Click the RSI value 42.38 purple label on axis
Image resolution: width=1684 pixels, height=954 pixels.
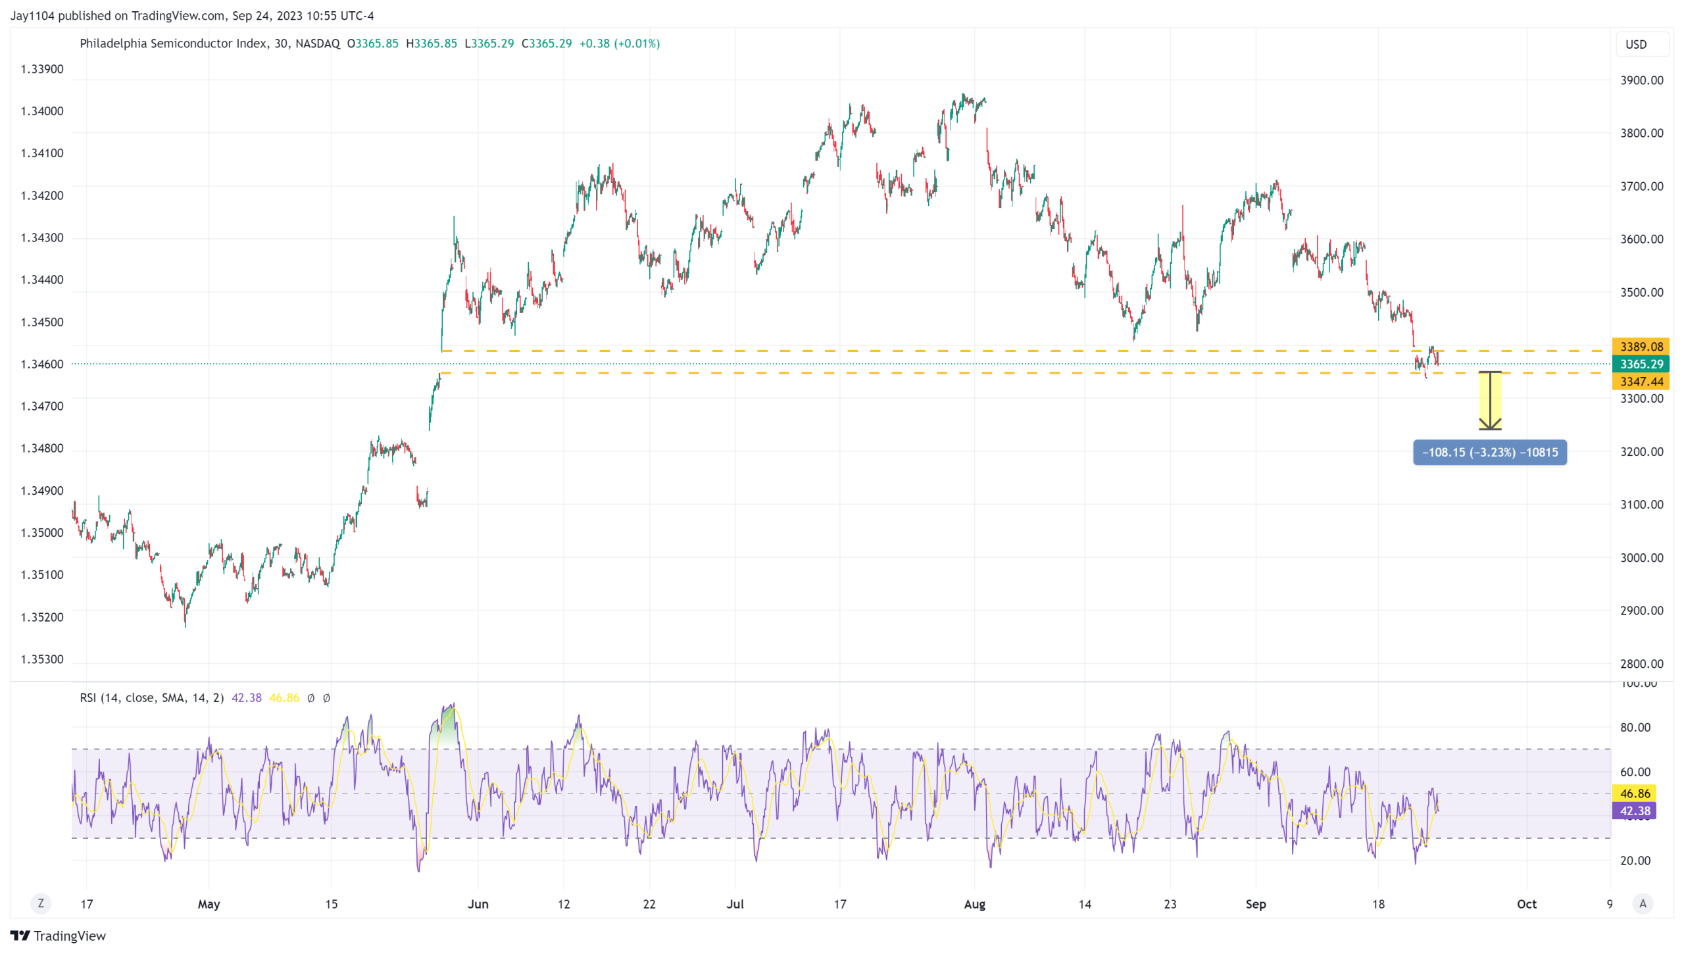coord(1634,811)
